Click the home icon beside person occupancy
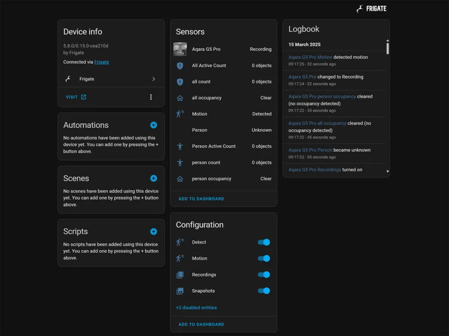Screen dimensions: 449x336 click(180, 179)
